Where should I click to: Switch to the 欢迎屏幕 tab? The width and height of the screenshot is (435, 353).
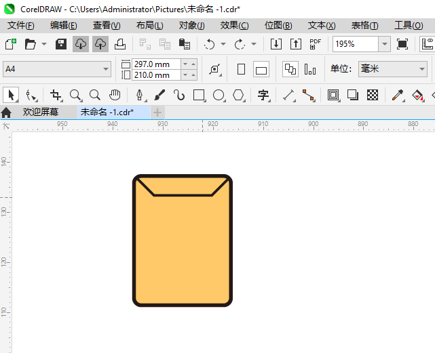pyautogui.click(x=40, y=112)
